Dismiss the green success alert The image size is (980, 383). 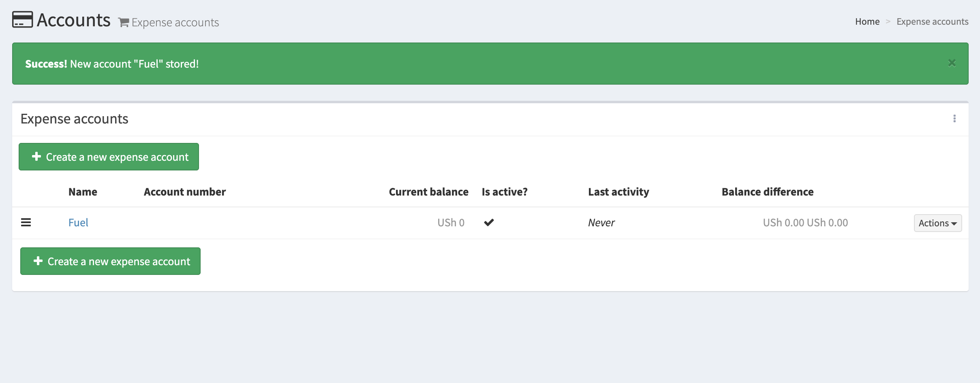[x=952, y=63]
